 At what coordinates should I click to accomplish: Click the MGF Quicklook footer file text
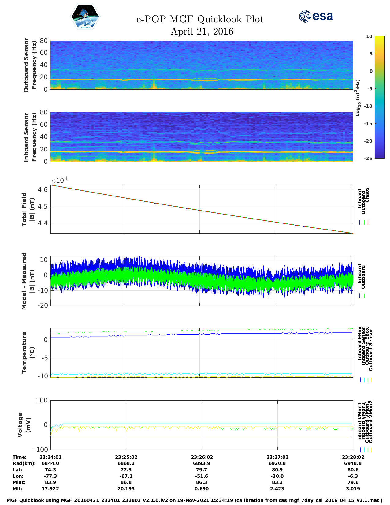(195, 500)
